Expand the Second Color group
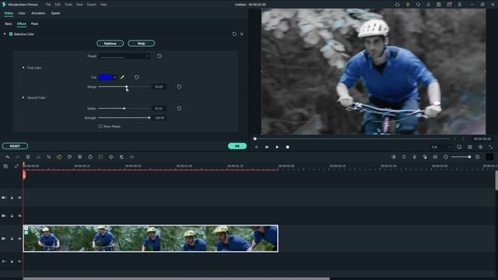Screen dimensions: 498x280 tap(23, 97)
